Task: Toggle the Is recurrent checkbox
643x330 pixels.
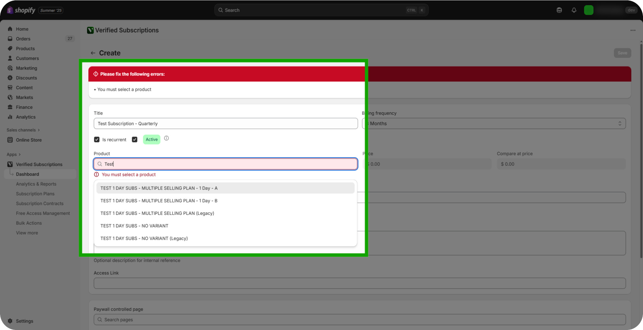Action: (x=96, y=139)
